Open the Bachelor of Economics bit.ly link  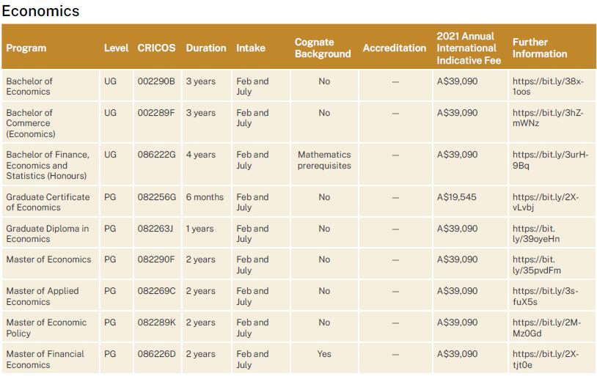[548, 86]
